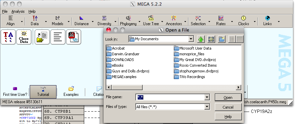Open the Tutorial button
This screenshot has height=124, width=295.
43,92
